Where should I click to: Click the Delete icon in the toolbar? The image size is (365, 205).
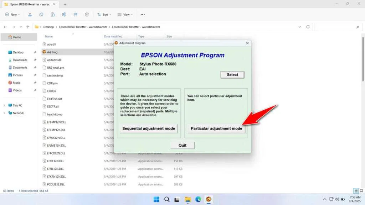tap(87, 15)
